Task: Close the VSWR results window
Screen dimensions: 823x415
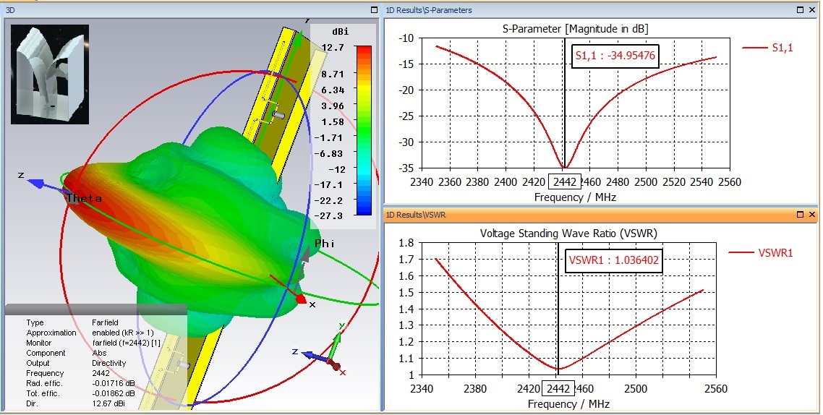Action: click(x=812, y=215)
